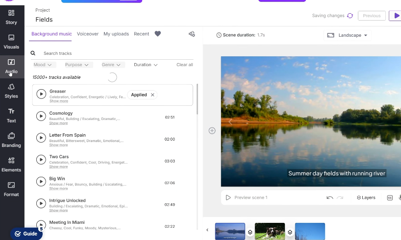Play the Two Cars track

[41, 160]
